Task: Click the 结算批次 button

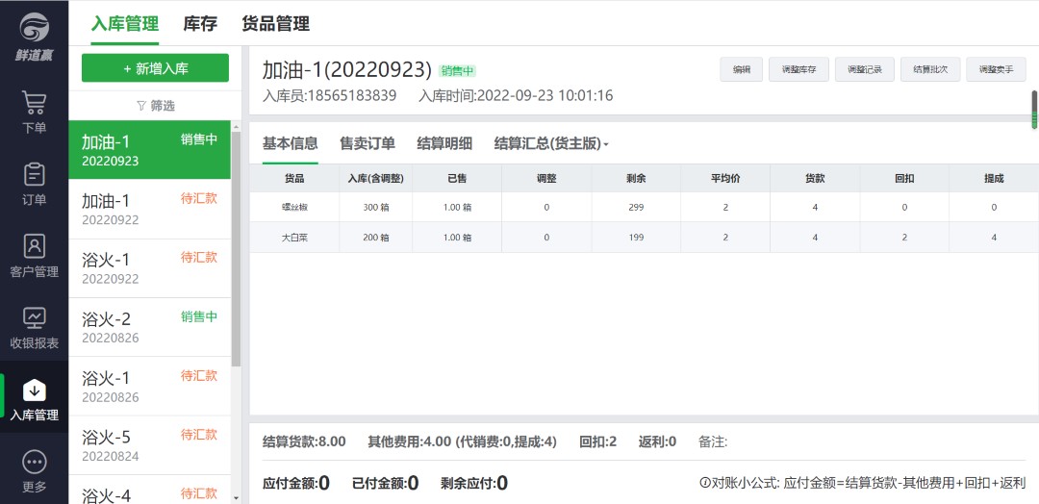Action: [930, 69]
